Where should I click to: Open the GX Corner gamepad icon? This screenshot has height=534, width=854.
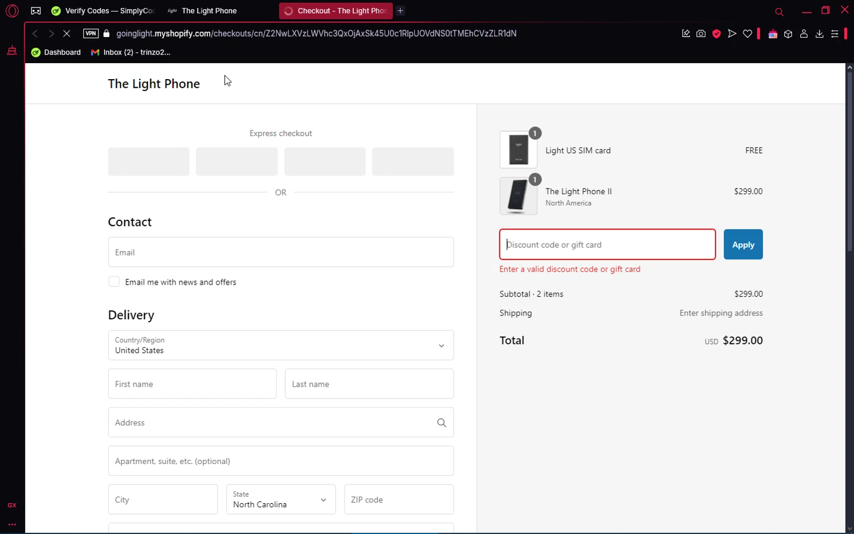(36, 11)
